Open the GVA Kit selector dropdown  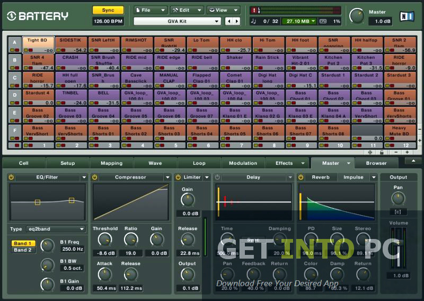[x=177, y=21]
